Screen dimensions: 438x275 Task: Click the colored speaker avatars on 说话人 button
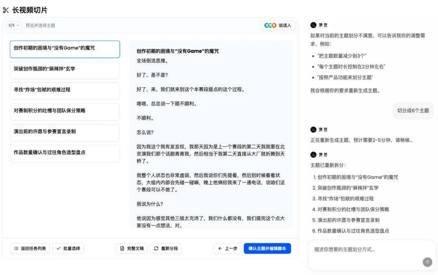point(270,25)
